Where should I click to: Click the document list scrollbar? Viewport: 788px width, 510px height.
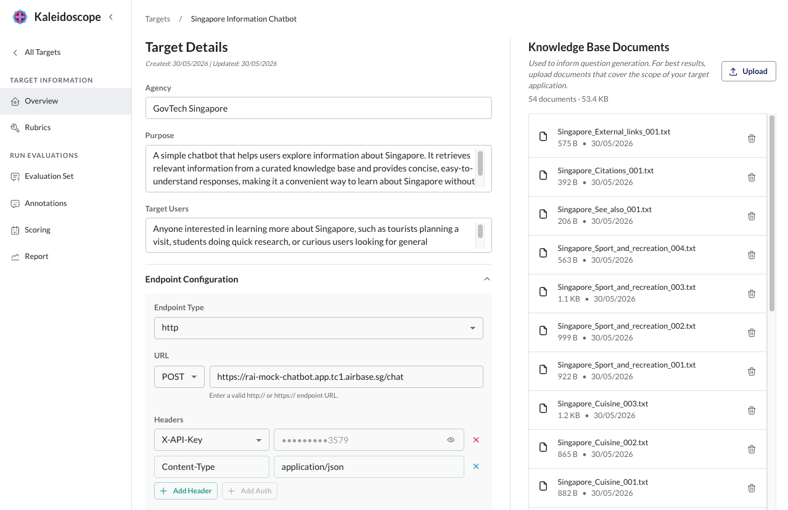(x=771, y=213)
